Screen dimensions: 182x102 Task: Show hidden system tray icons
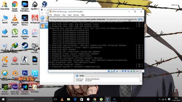(160, 99)
